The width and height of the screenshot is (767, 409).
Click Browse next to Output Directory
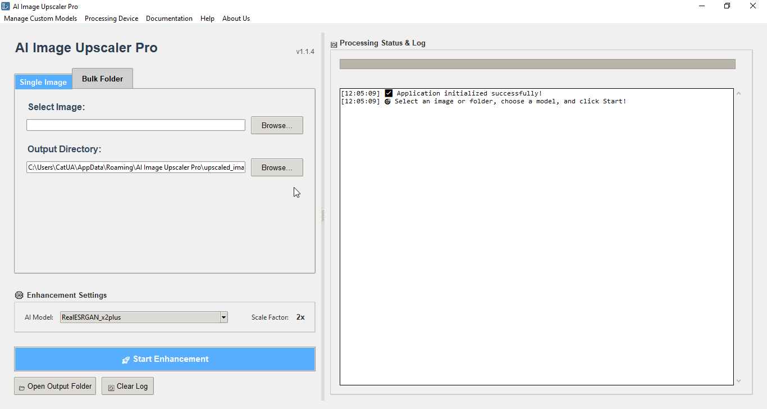277,167
